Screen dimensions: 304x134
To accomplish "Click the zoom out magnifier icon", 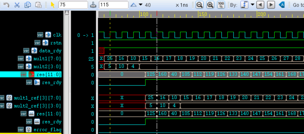I will point(199,5).
